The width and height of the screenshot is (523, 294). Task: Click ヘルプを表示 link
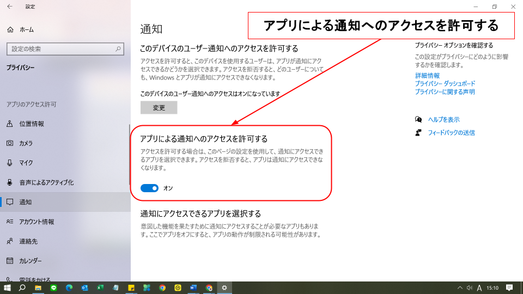[443, 120]
